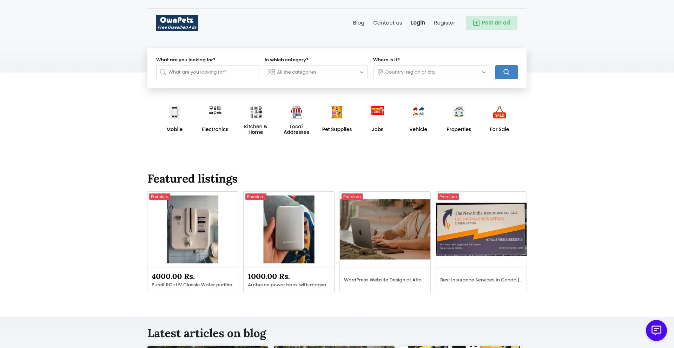Open the Vehicle category text link

click(418, 129)
